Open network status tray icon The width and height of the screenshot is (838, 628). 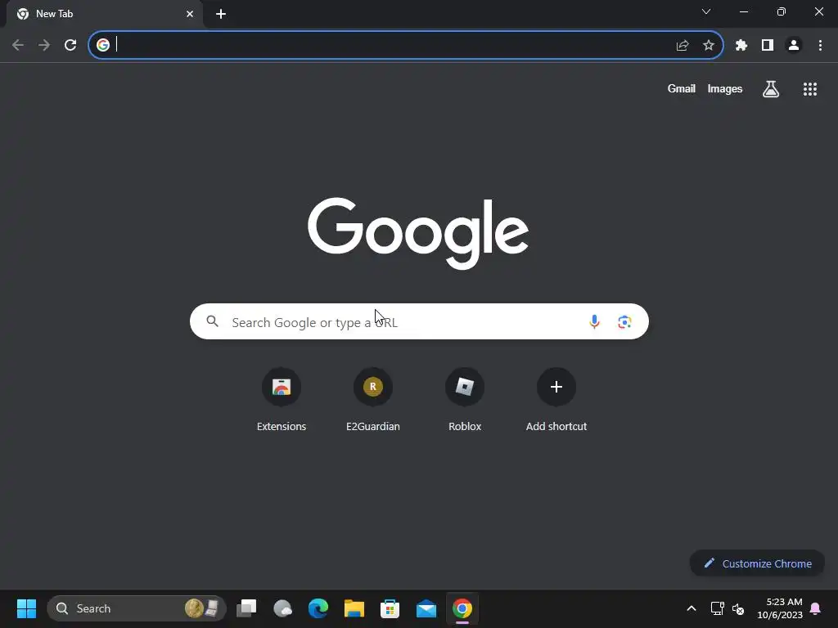point(717,608)
